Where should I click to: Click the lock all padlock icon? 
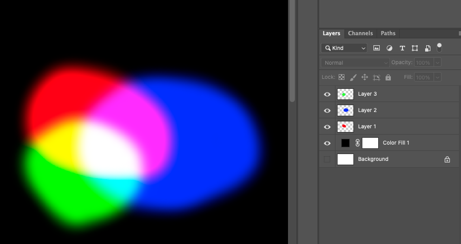pos(388,77)
